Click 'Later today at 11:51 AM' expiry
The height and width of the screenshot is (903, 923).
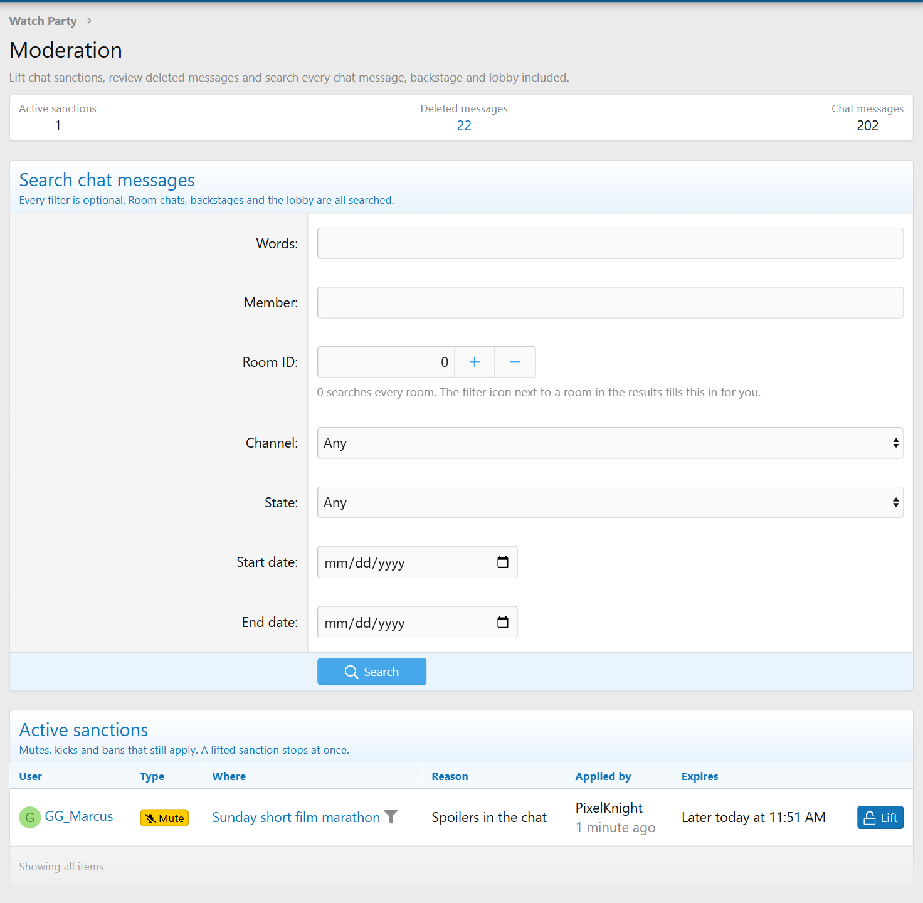(x=754, y=817)
